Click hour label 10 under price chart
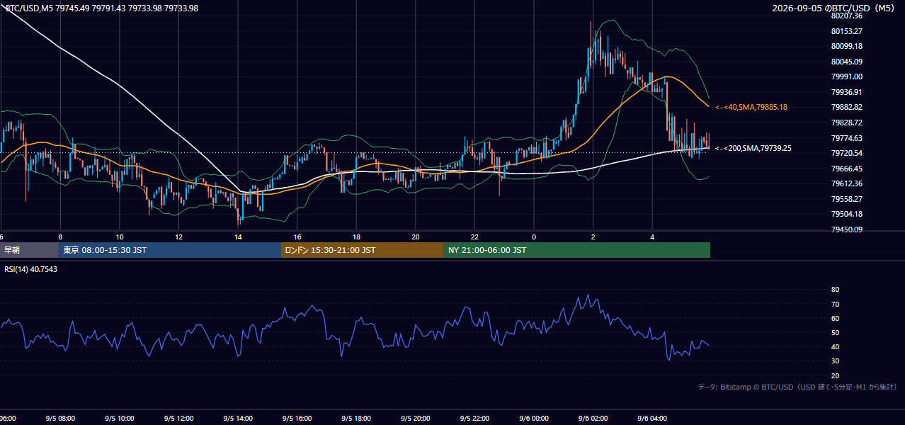Image resolution: width=905 pixels, height=425 pixels. (x=120, y=237)
